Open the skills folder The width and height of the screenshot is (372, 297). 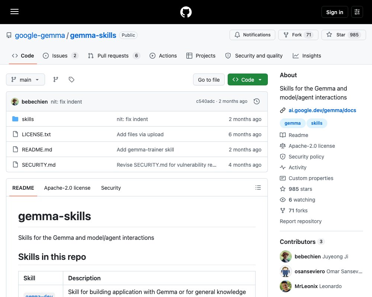pos(28,119)
